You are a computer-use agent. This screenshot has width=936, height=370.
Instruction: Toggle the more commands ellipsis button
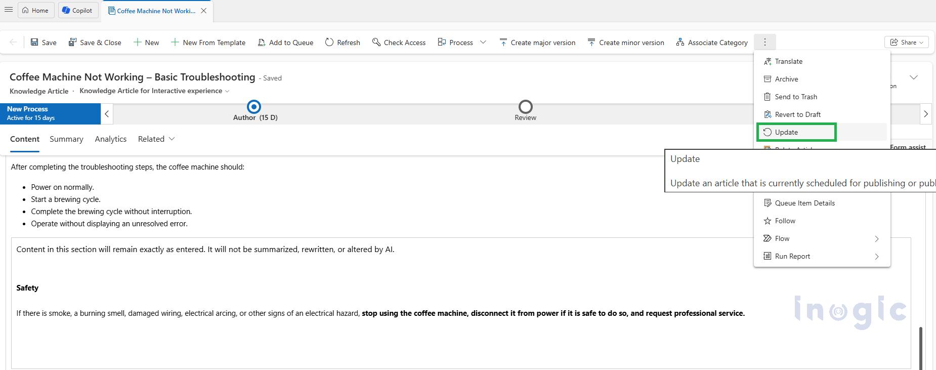(x=765, y=43)
